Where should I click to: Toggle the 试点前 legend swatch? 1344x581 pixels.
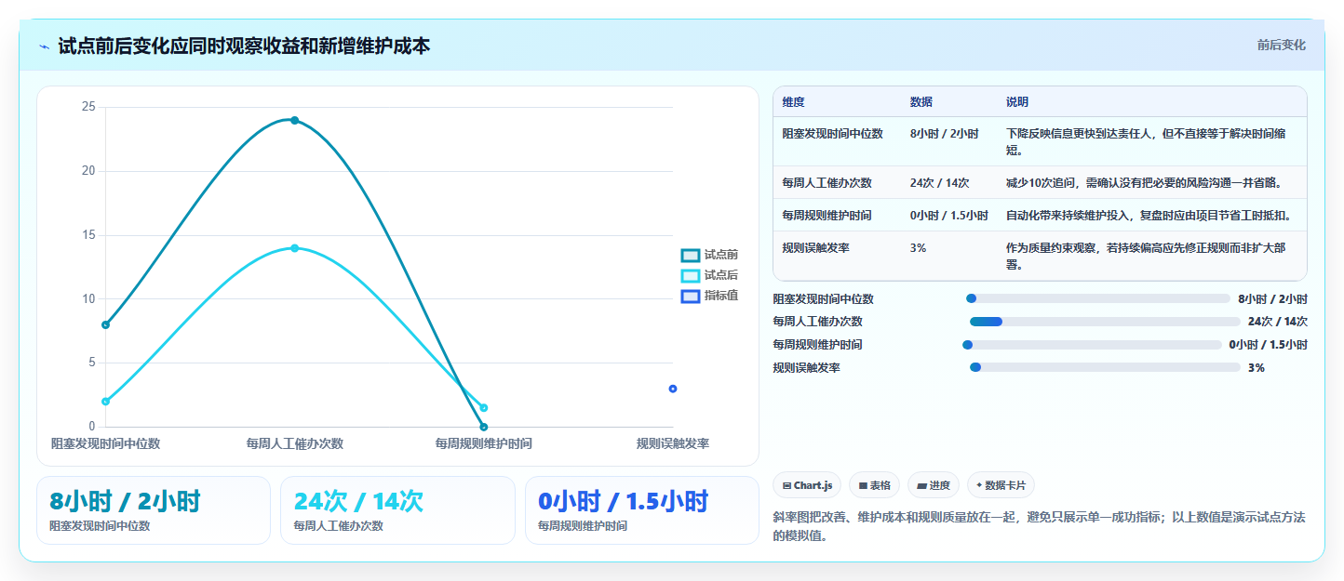pyautogui.click(x=690, y=256)
